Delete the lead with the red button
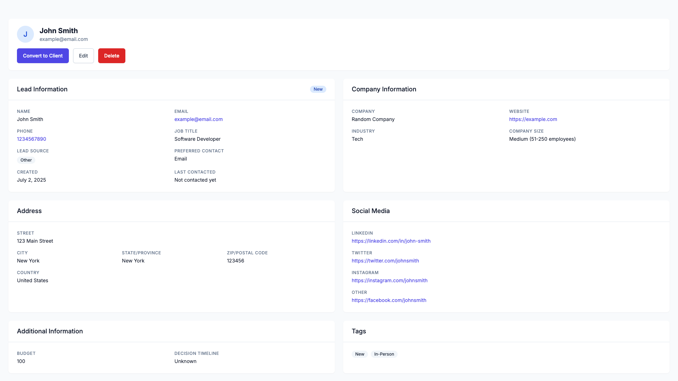This screenshot has height=381, width=678. (112, 56)
